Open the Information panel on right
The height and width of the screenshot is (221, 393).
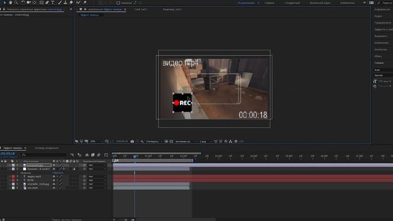[x=382, y=9]
